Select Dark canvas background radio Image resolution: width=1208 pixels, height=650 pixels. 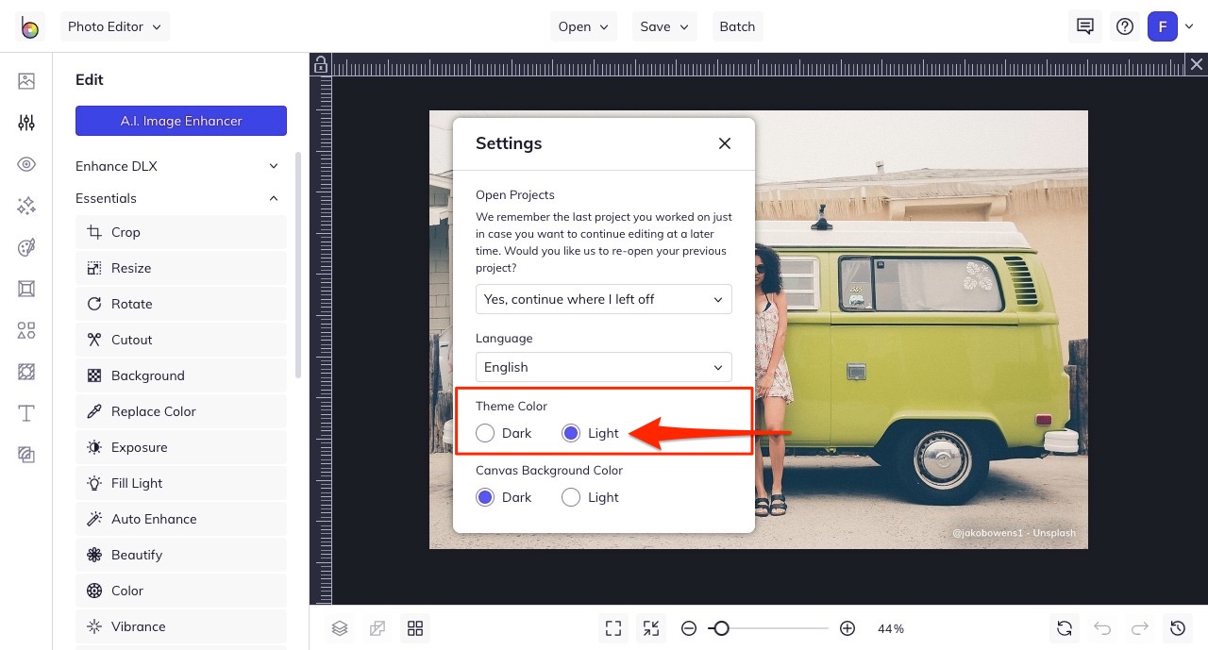[485, 497]
